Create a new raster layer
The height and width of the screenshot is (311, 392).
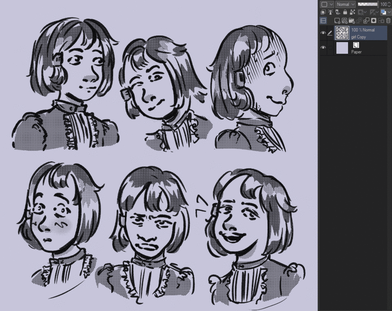[337, 20]
